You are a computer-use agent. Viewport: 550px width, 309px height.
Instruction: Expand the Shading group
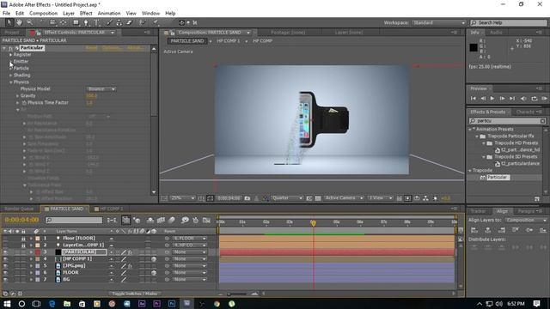(10, 75)
